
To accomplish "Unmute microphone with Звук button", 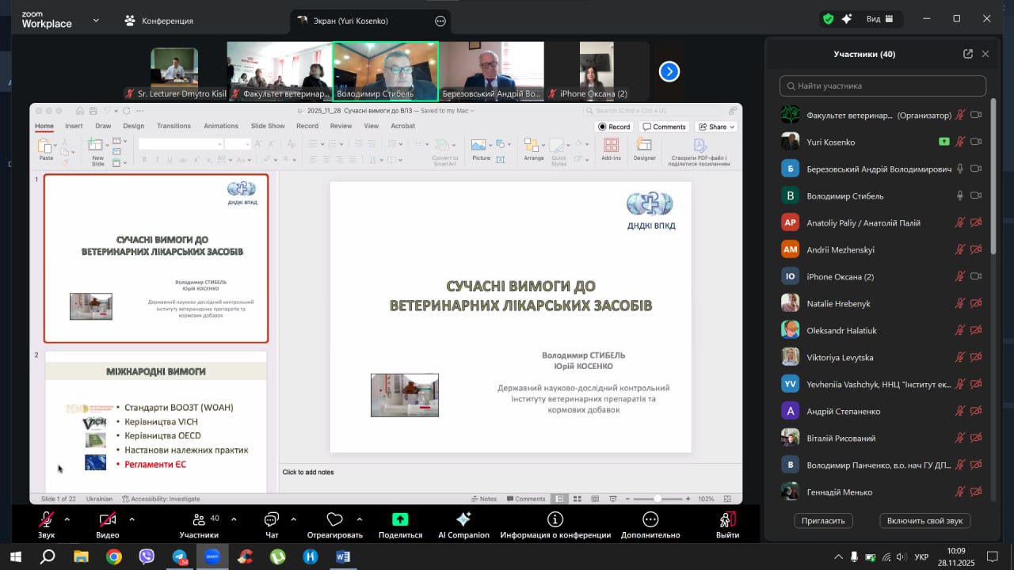I will tap(47, 520).
